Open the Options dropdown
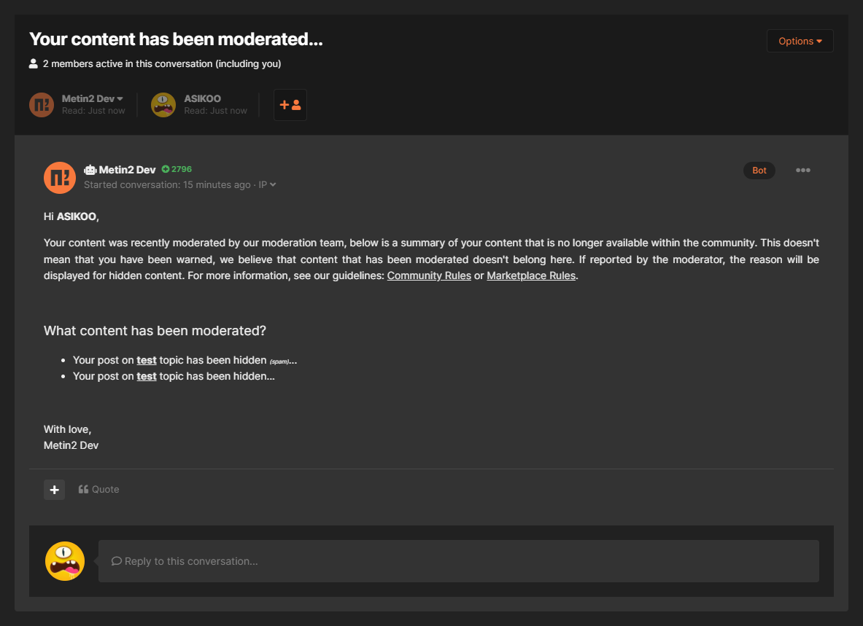This screenshot has height=626, width=863. click(800, 41)
